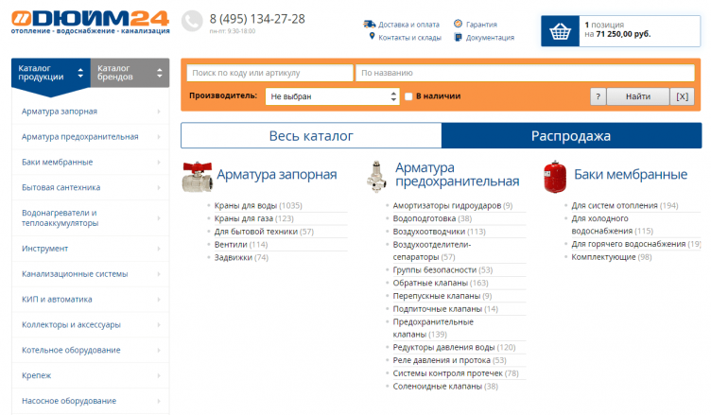Toggle the 'В наличии' checkbox
This screenshot has width=711, height=415.
point(408,96)
